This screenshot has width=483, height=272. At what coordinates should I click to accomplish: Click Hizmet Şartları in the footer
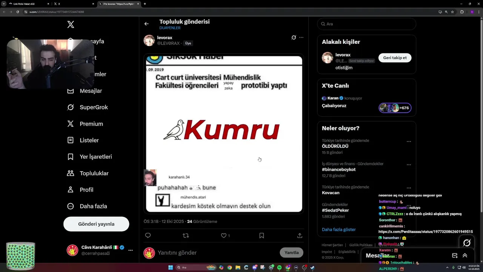click(x=332, y=245)
